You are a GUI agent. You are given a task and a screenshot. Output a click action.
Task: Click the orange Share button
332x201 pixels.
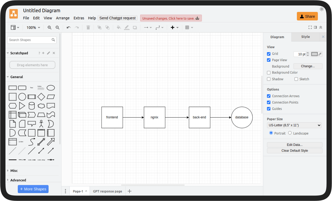(307, 16)
